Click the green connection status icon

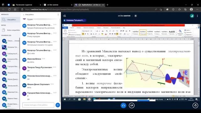coord(192,16)
